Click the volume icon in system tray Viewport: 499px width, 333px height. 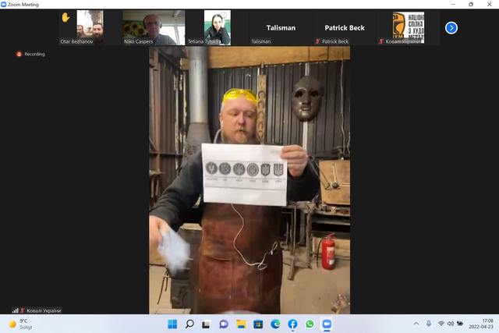[451, 324]
